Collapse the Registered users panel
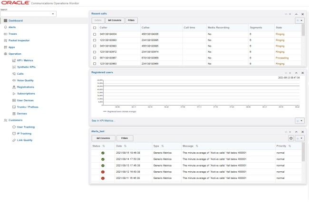309x206 pixels. tap(296, 73)
